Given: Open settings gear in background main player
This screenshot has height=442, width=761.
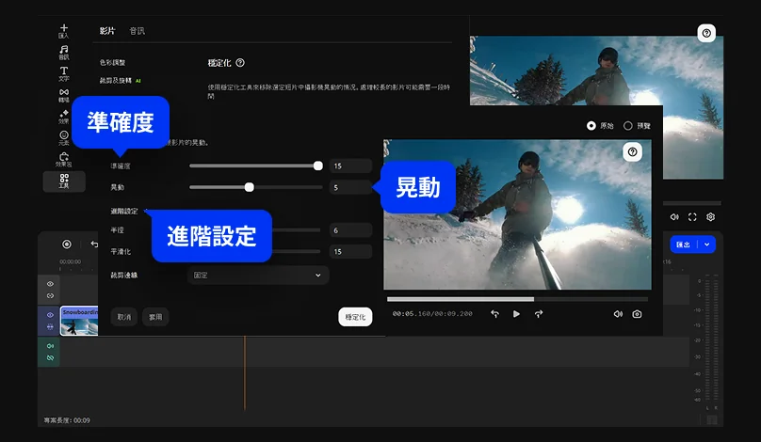Looking at the screenshot, I should (x=710, y=217).
